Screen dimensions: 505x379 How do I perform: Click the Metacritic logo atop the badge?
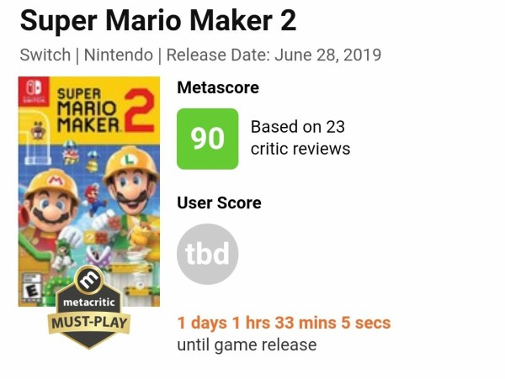click(88, 281)
